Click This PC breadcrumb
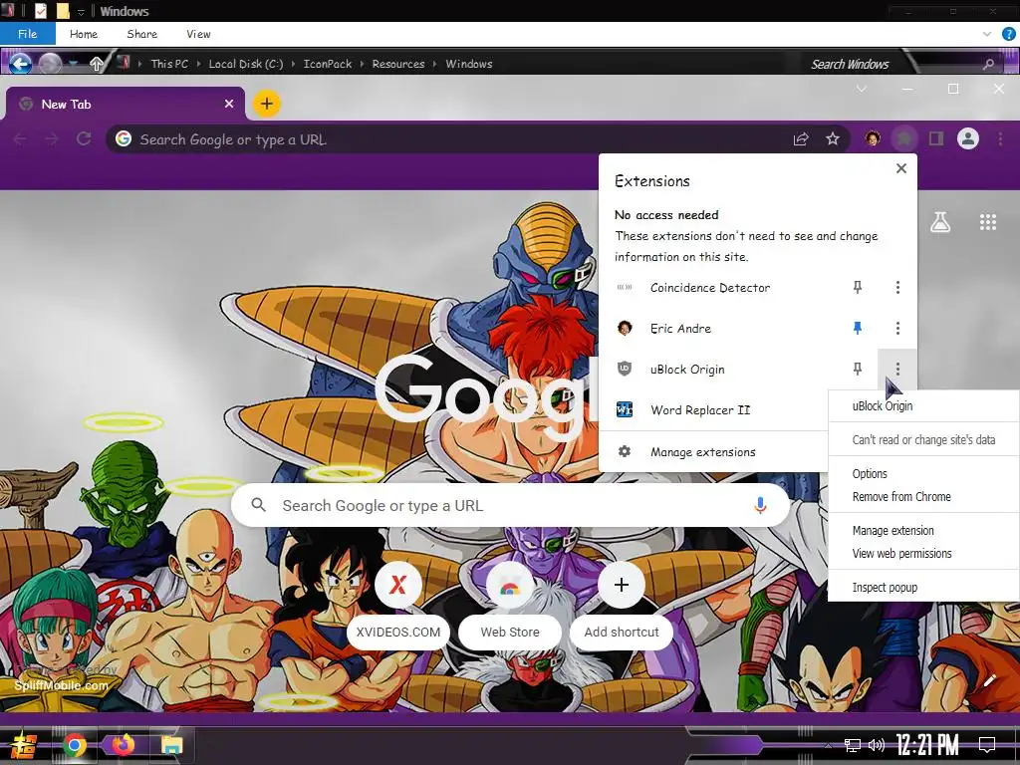This screenshot has height=765, width=1020. [x=169, y=64]
